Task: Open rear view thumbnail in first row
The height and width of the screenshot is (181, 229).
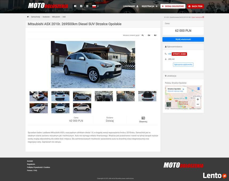Action: [60, 96]
